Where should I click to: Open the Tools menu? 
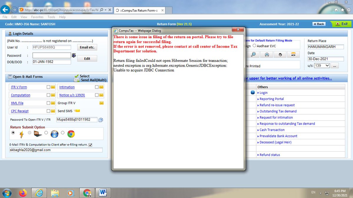coord(51,17)
